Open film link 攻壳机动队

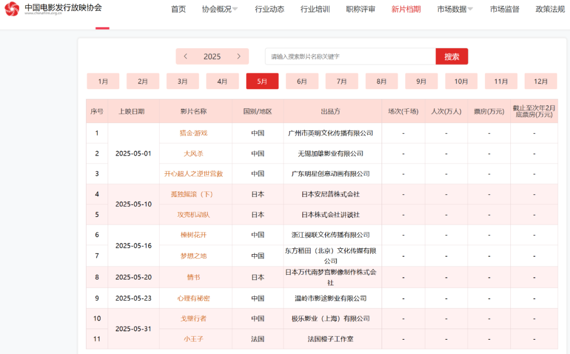pos(193,215)
